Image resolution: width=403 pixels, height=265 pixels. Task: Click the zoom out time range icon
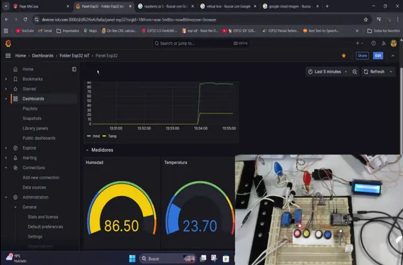click(x=355, y=72)
